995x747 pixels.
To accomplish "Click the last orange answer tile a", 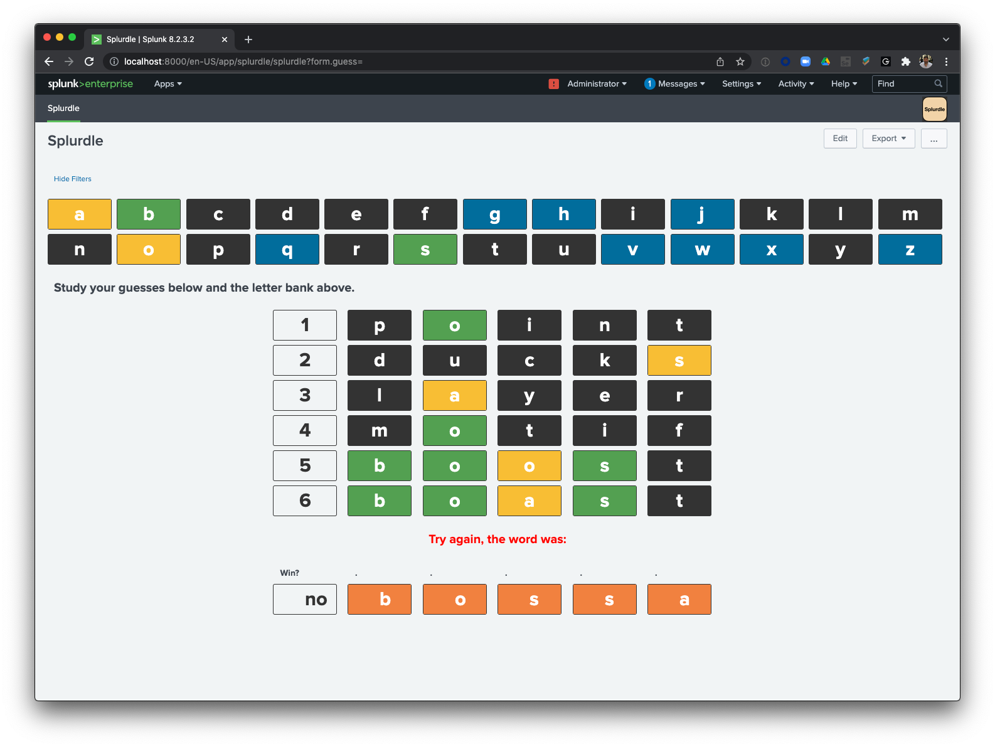I will click(x=679, y=600).
